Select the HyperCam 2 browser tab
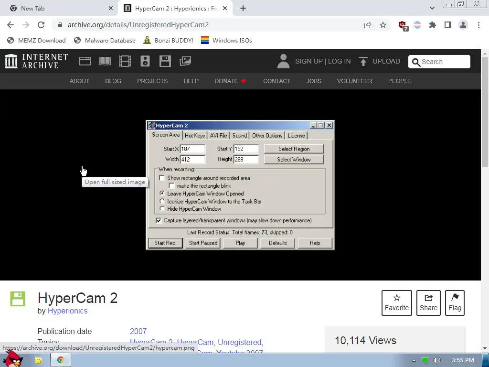Image resolution: width=489 pixels, height=367 pixels. pyautogui.click(x=176, y=9)
